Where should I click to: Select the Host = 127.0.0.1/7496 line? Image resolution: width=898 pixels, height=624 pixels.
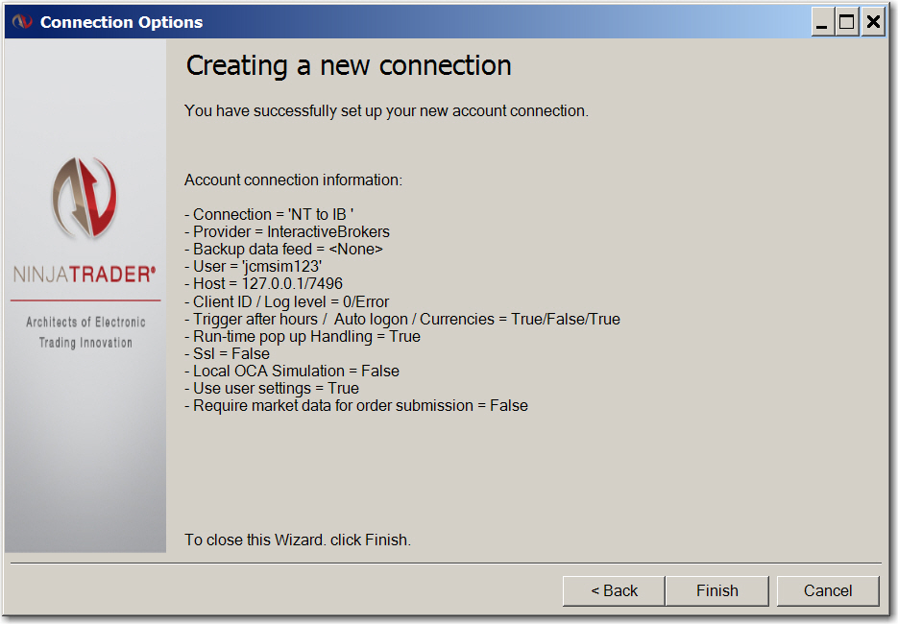263,283
